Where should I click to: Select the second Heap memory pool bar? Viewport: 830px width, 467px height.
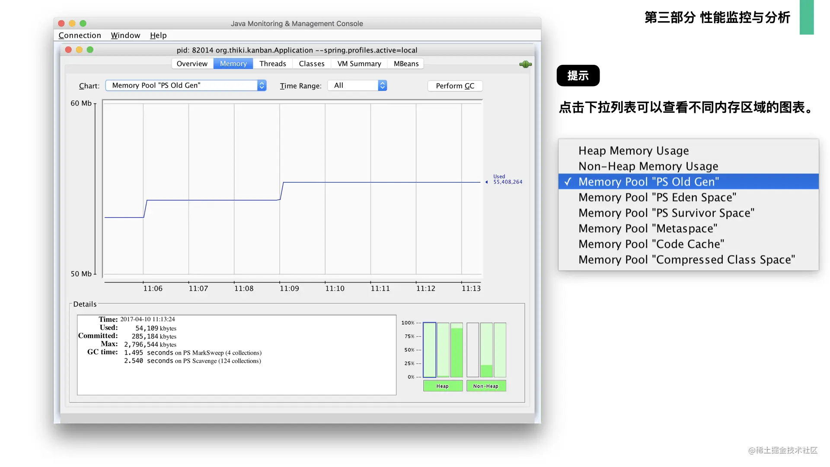[x=443, y=350]
